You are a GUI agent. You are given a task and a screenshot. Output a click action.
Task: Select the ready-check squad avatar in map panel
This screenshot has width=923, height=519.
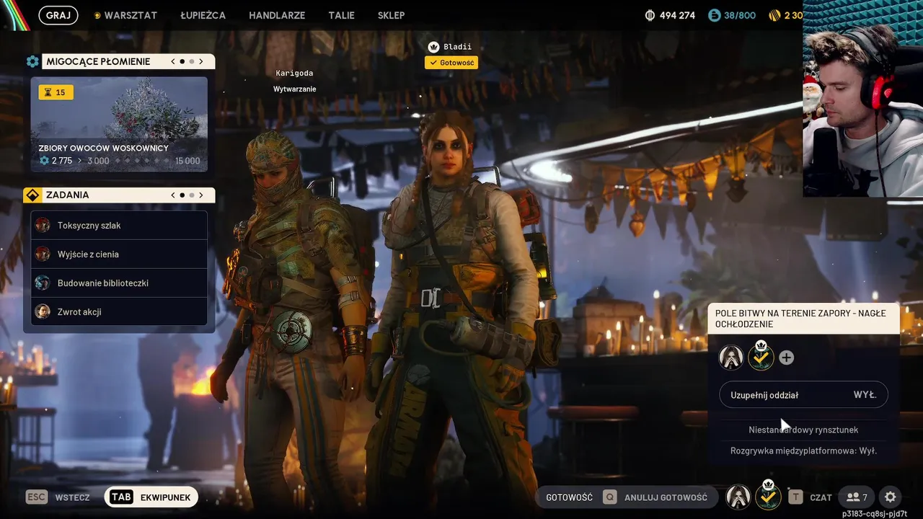pyautogui.click(x=761, y=356)
